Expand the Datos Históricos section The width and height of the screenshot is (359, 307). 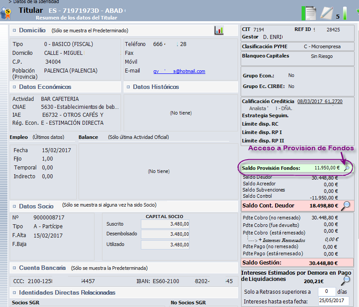tap(128, 87)
